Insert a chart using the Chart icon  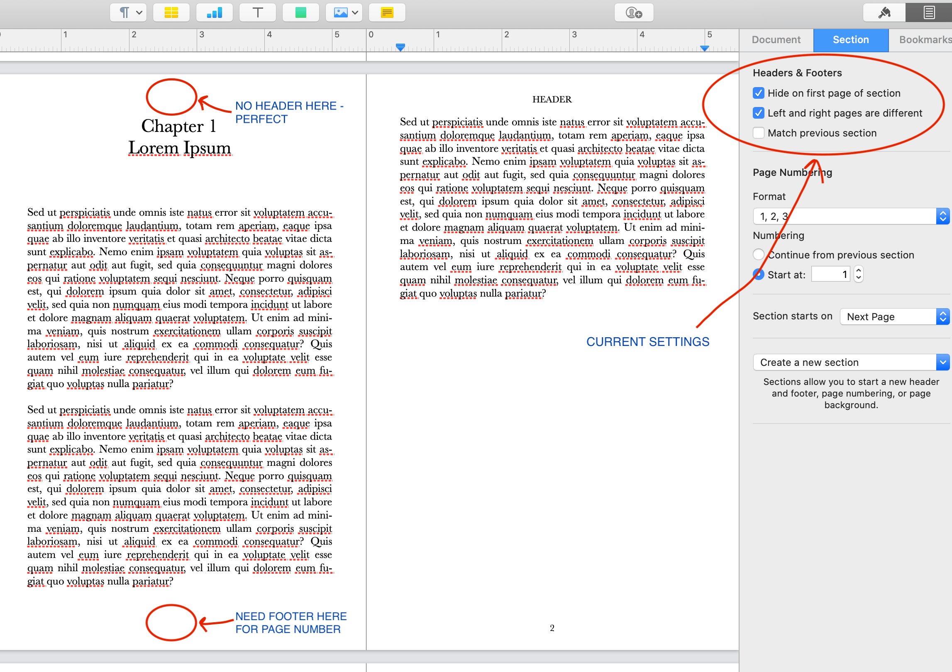point(214,12)
